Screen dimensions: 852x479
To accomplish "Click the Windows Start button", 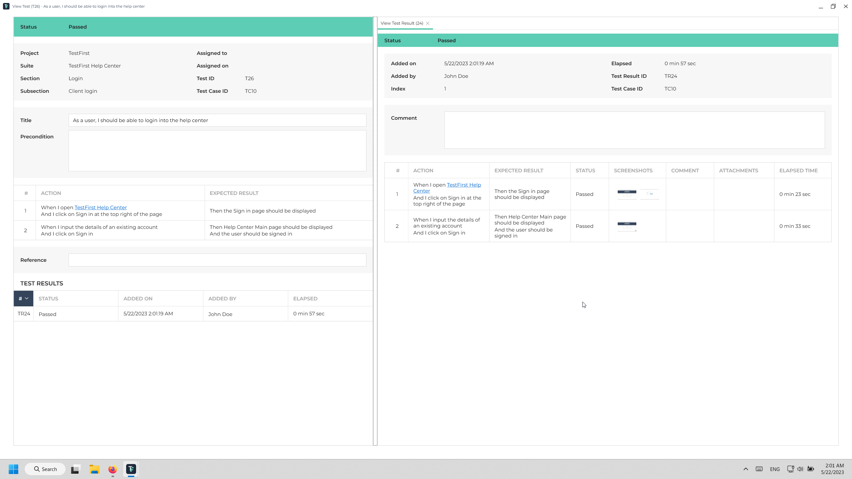I will click(x=13, y=469).
